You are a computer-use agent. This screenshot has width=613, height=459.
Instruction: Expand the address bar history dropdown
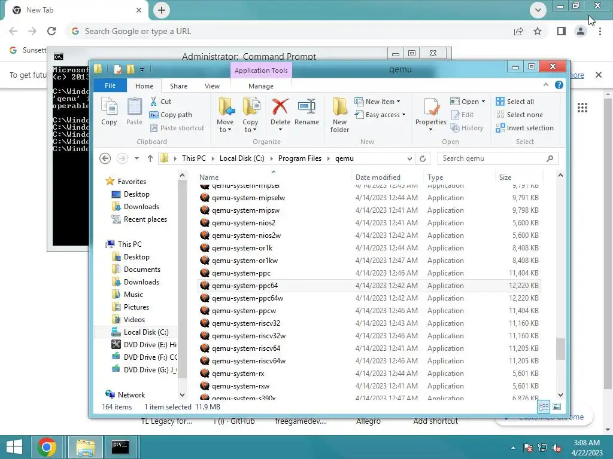[409, 158]
